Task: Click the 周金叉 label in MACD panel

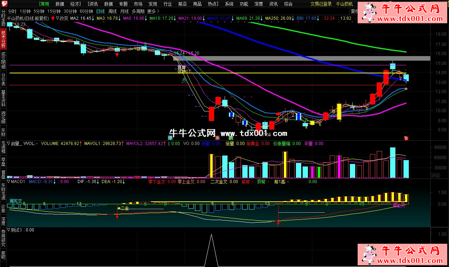Action: 399,205
